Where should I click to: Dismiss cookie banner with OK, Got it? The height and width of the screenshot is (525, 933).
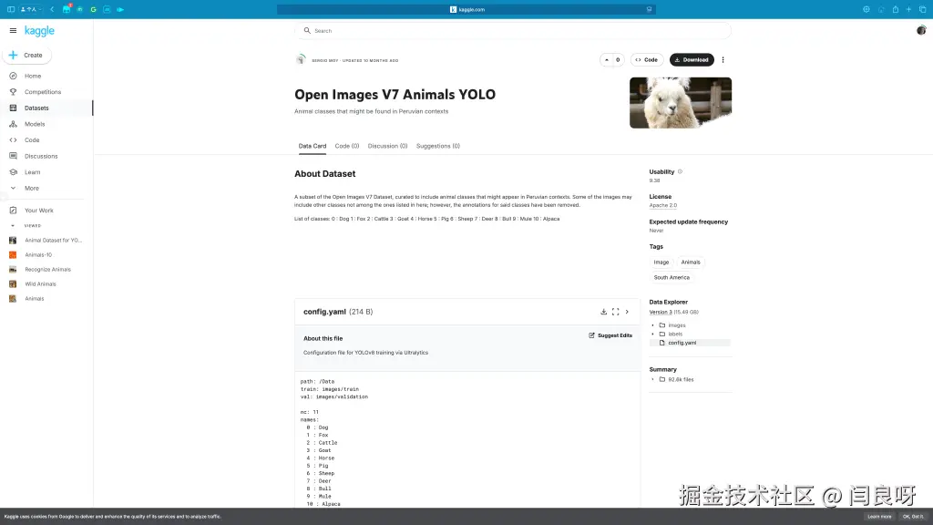point(913,517)
